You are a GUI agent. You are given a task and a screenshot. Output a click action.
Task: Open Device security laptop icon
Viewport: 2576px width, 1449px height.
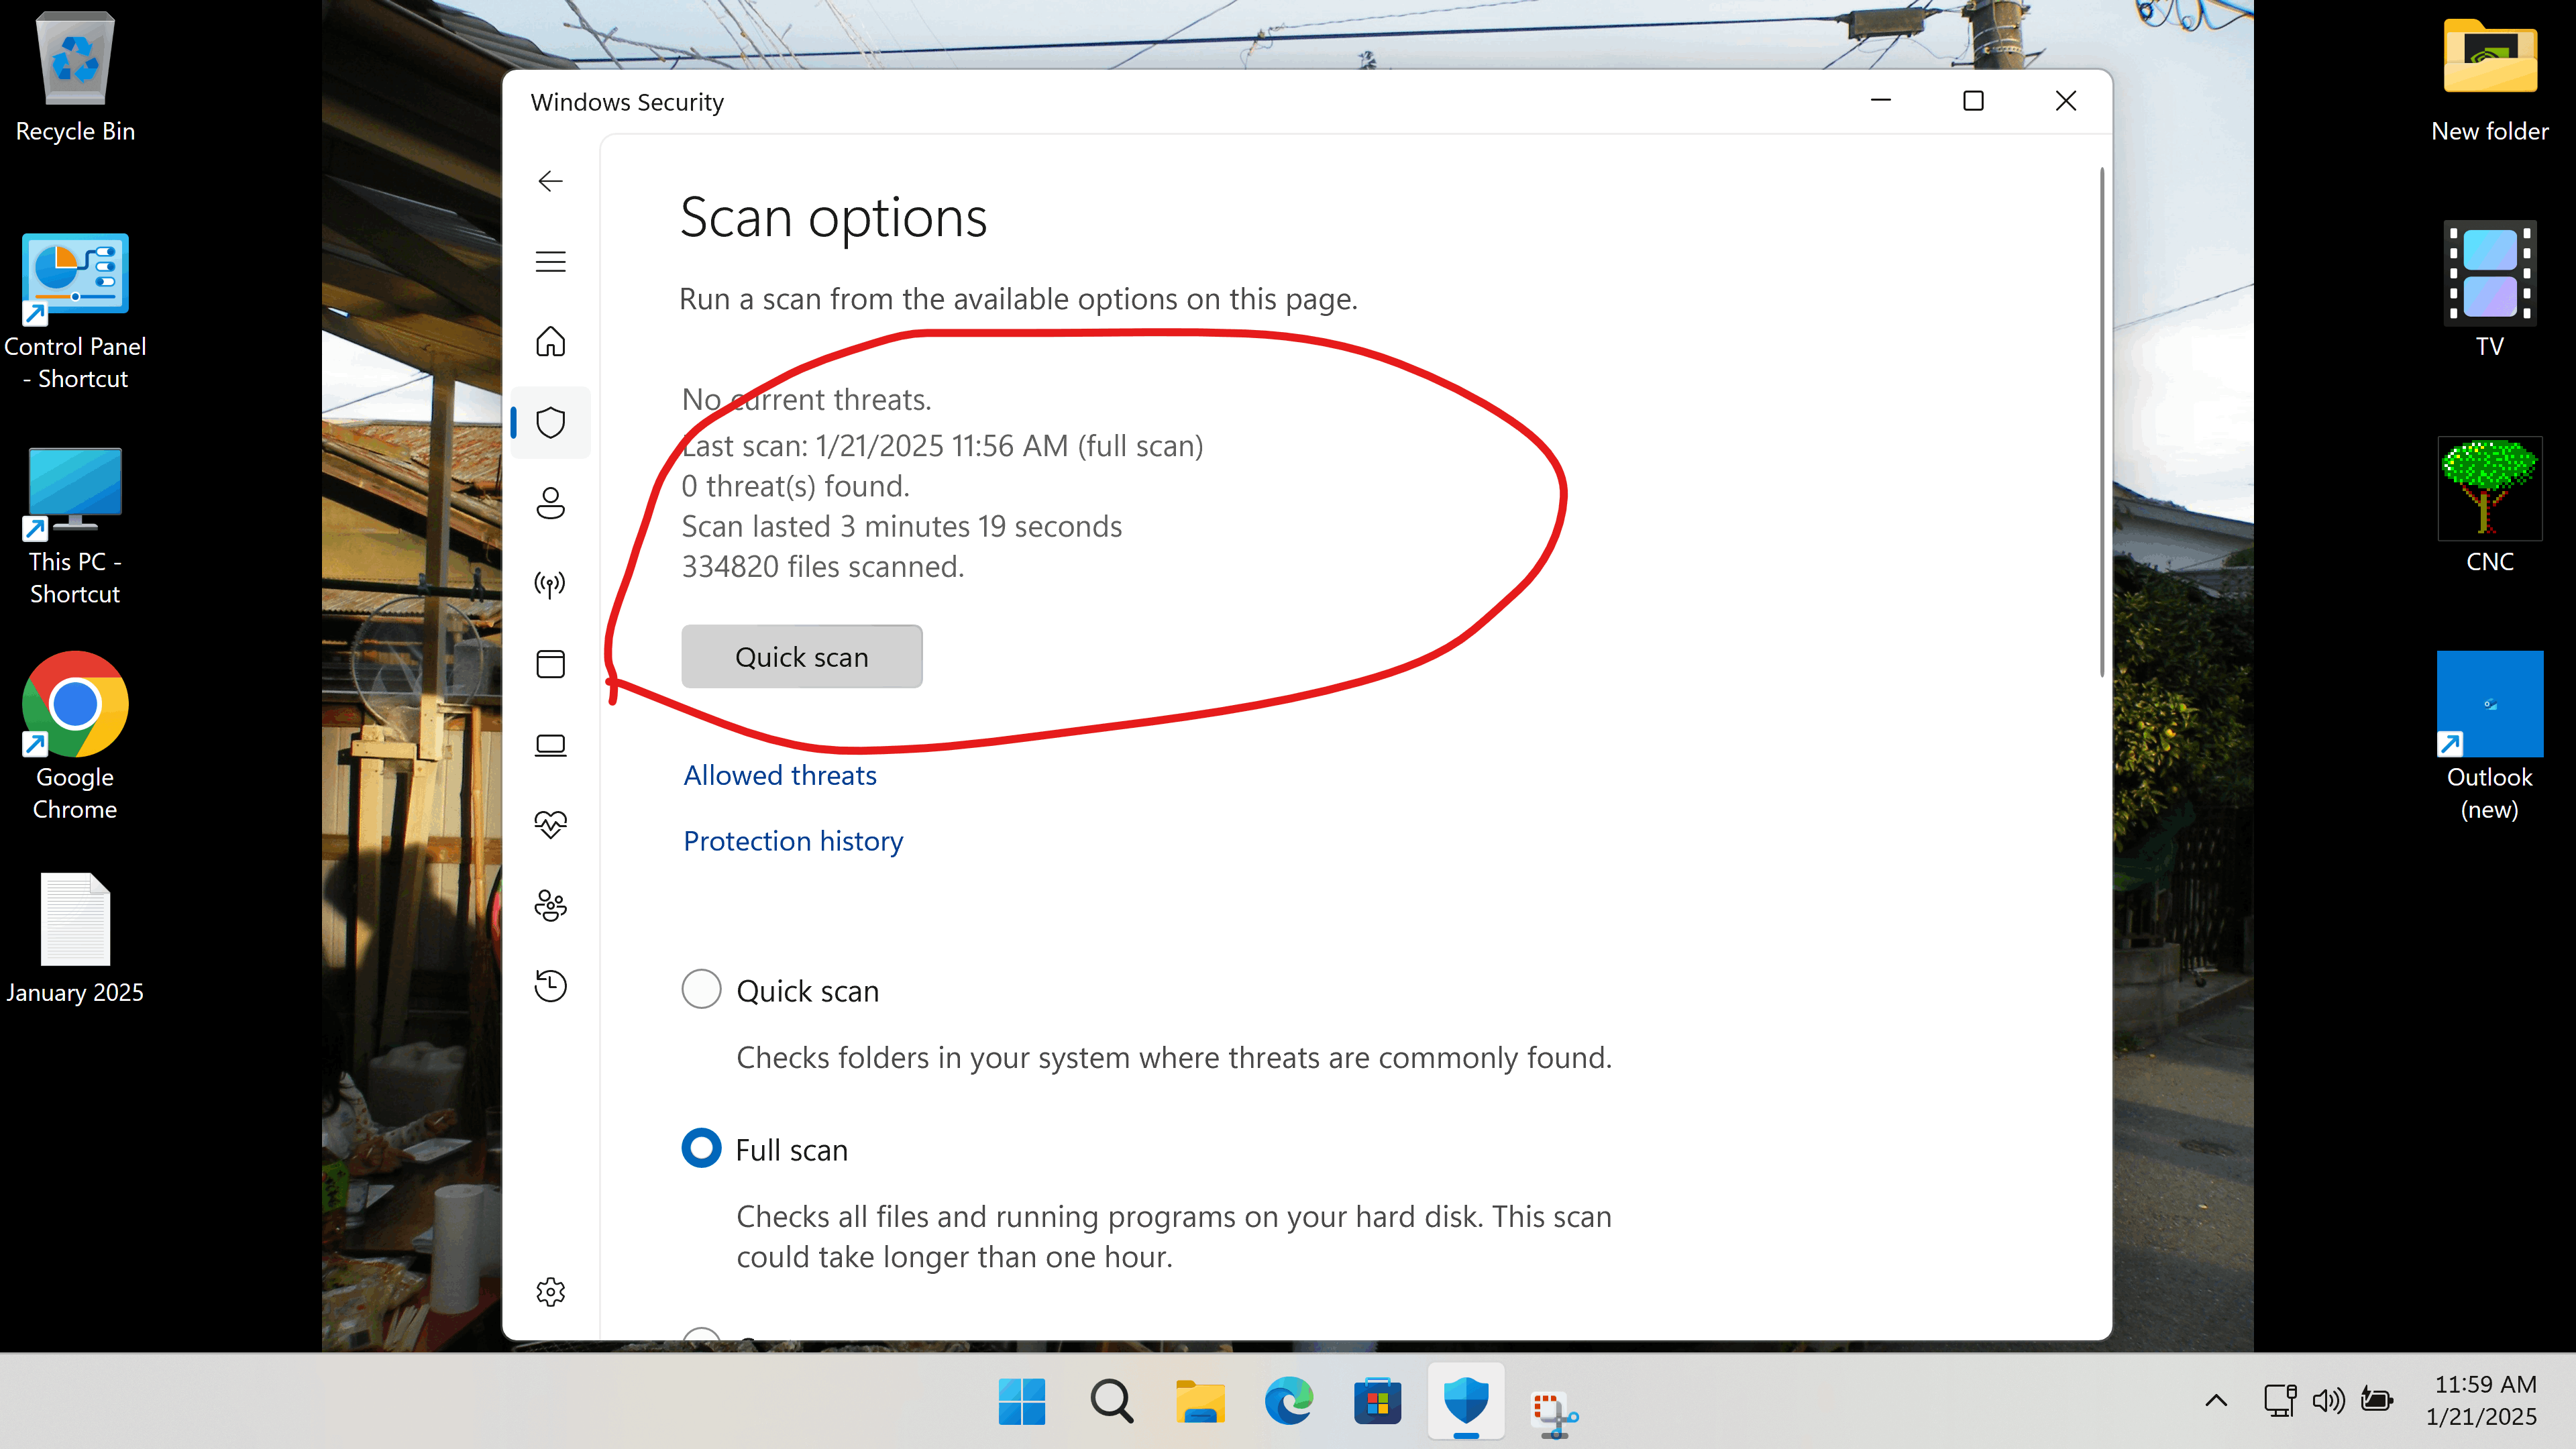click(550, 745)
